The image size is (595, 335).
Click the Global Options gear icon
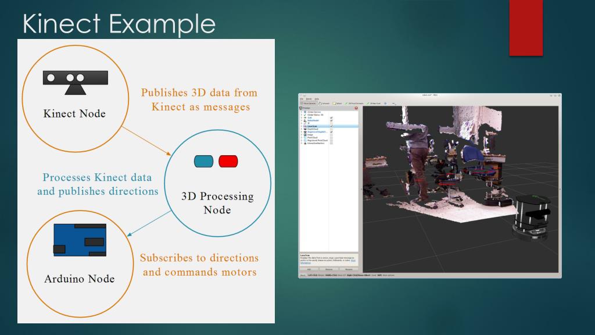(305, 112)
